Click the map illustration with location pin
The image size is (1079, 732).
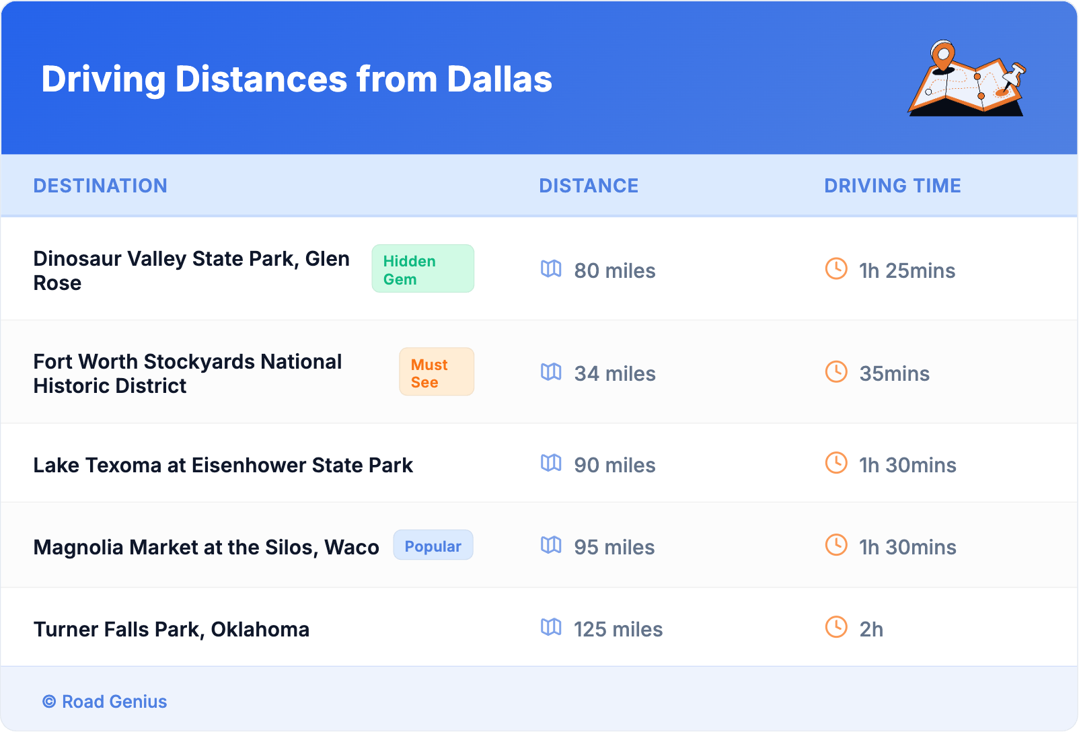(967, 79)
